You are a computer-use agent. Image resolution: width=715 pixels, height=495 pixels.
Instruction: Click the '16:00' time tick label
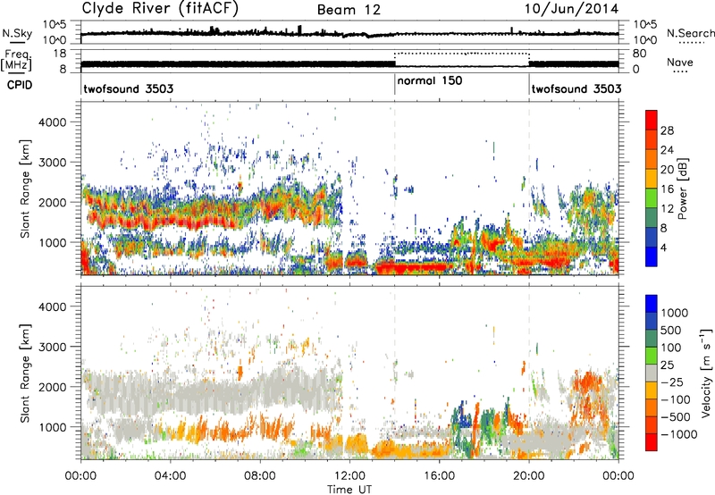coord(440,476)
